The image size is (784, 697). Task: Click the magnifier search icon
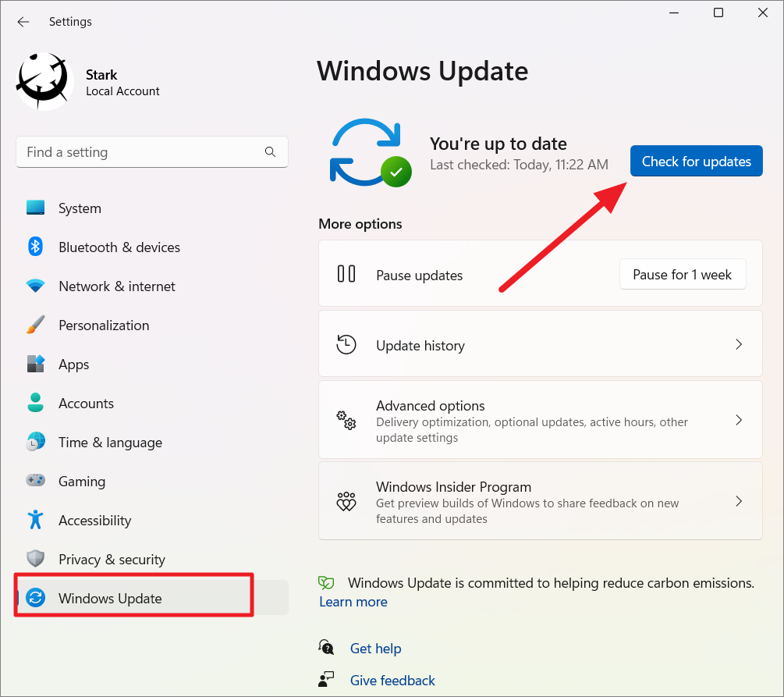pos(270,151)
